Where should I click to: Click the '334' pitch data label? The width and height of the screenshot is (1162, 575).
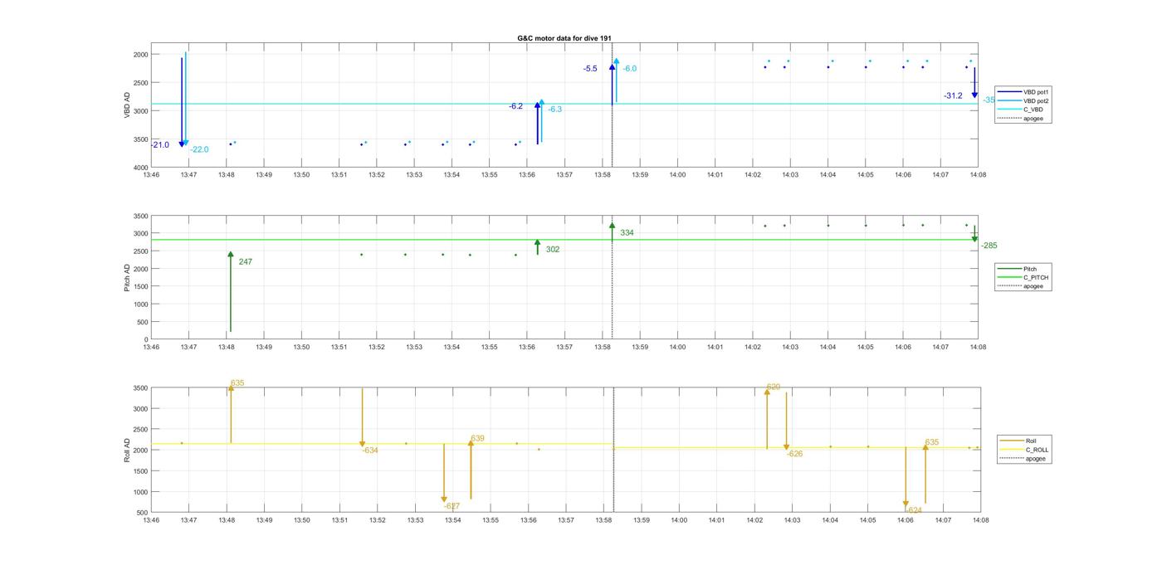pyautogui.click(x=627, y=233)
